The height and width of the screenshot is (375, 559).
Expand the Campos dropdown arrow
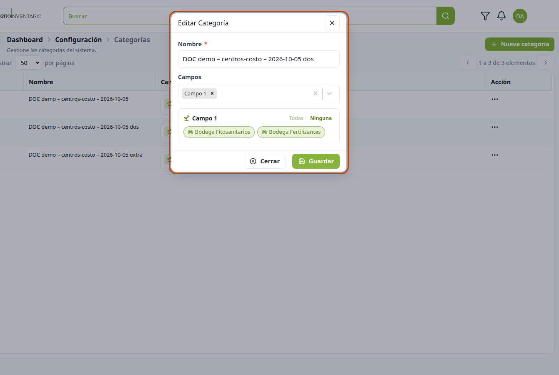point(329,93)
